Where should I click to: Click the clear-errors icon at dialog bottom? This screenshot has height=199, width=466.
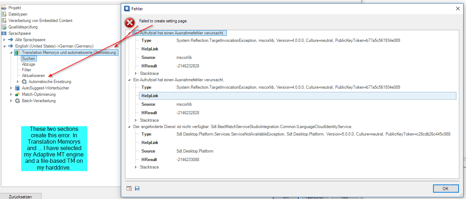129,188
